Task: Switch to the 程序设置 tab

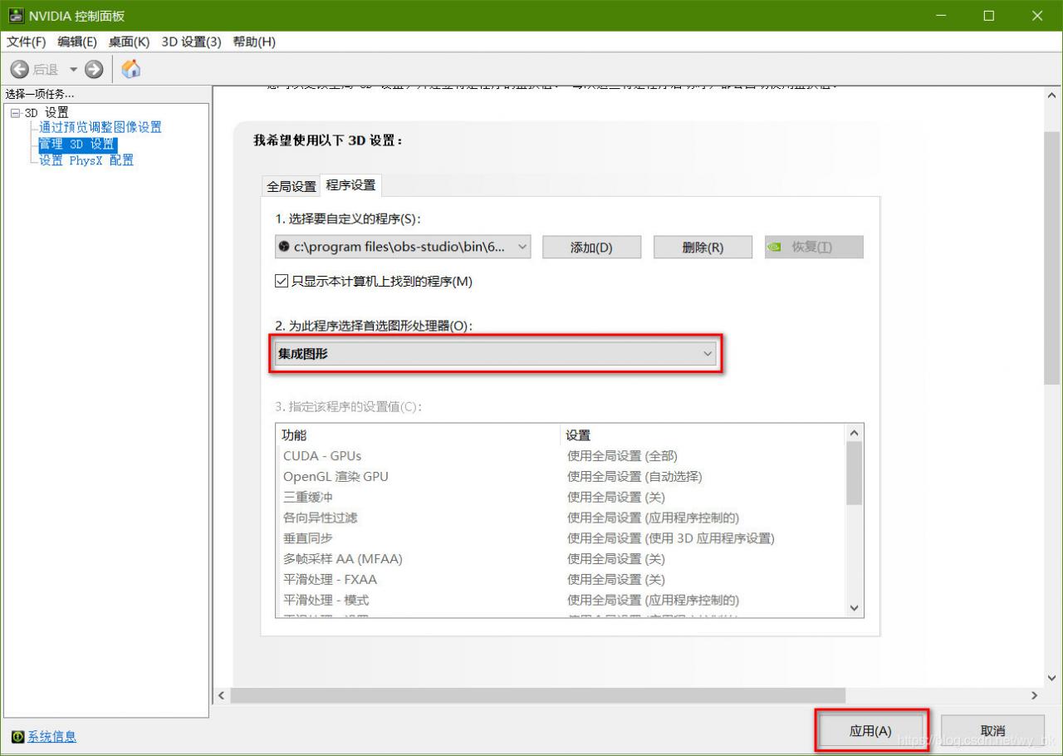Action: 350,185
